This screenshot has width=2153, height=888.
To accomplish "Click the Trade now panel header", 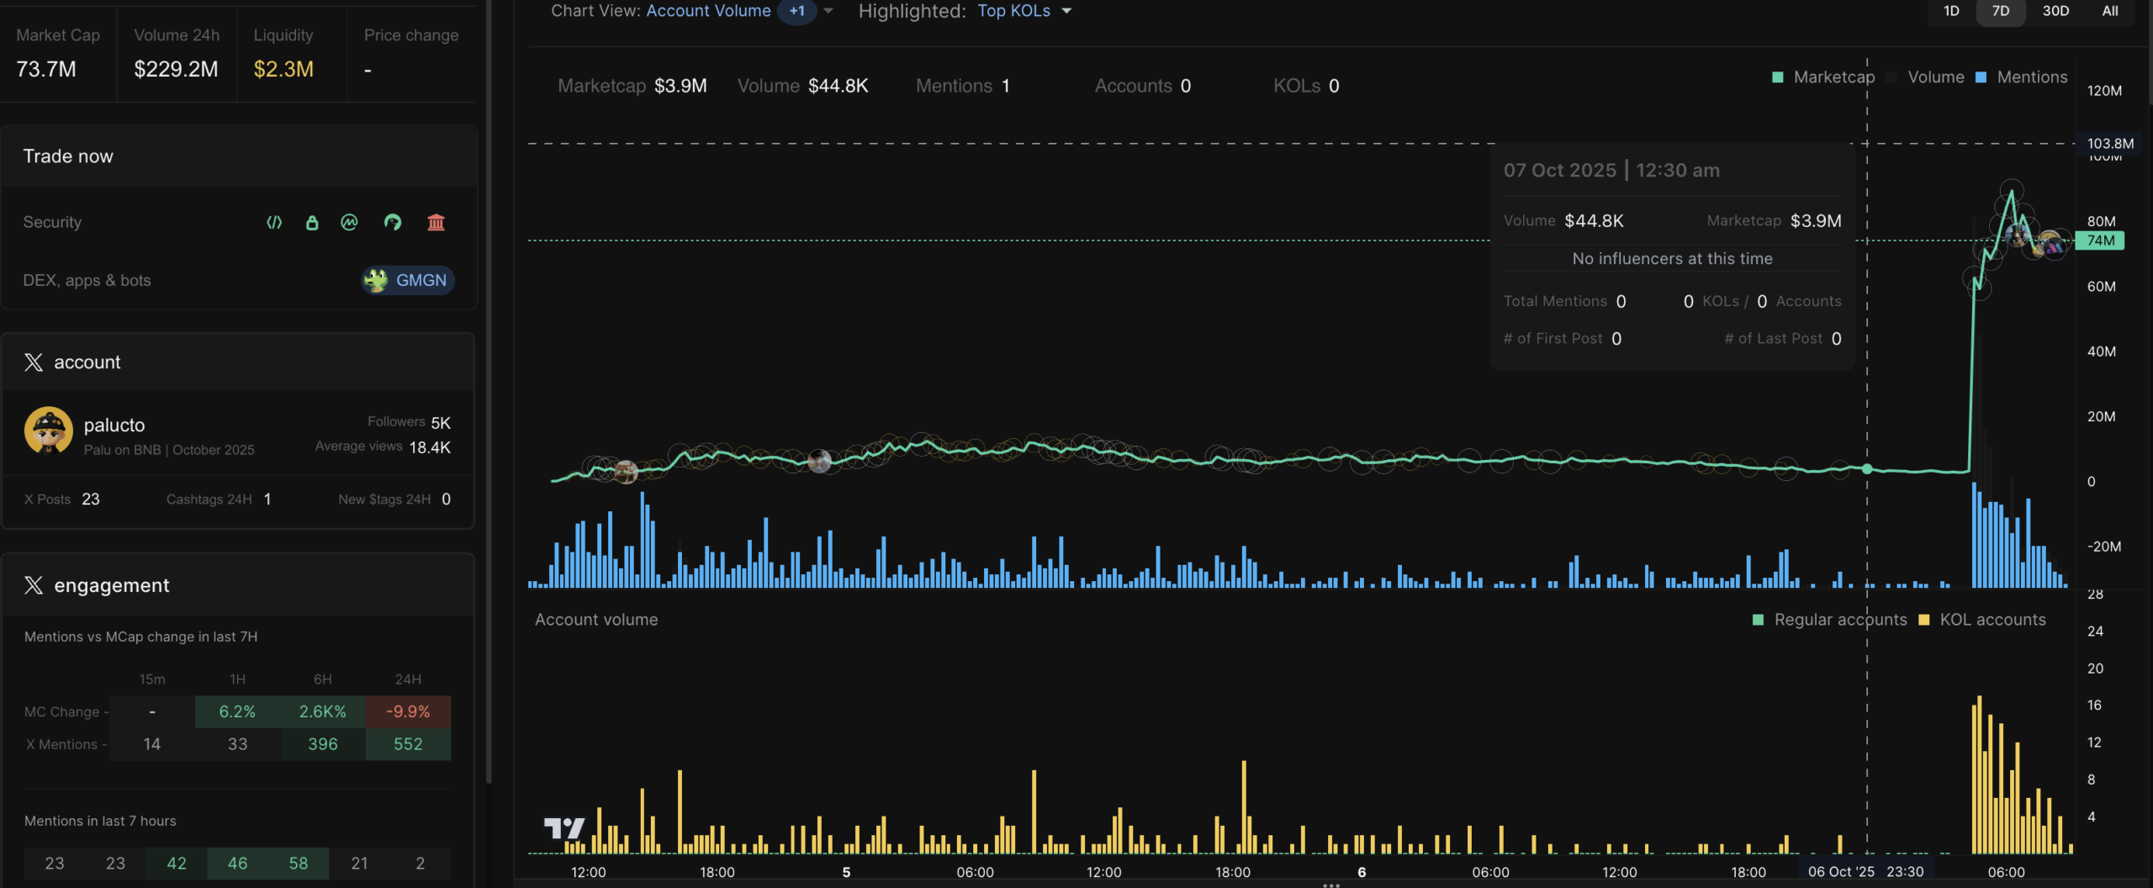I will click(239, 156).
